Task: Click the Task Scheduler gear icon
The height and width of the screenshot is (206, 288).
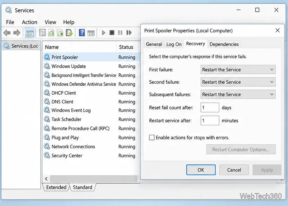Action: click(x=47, y=119)
